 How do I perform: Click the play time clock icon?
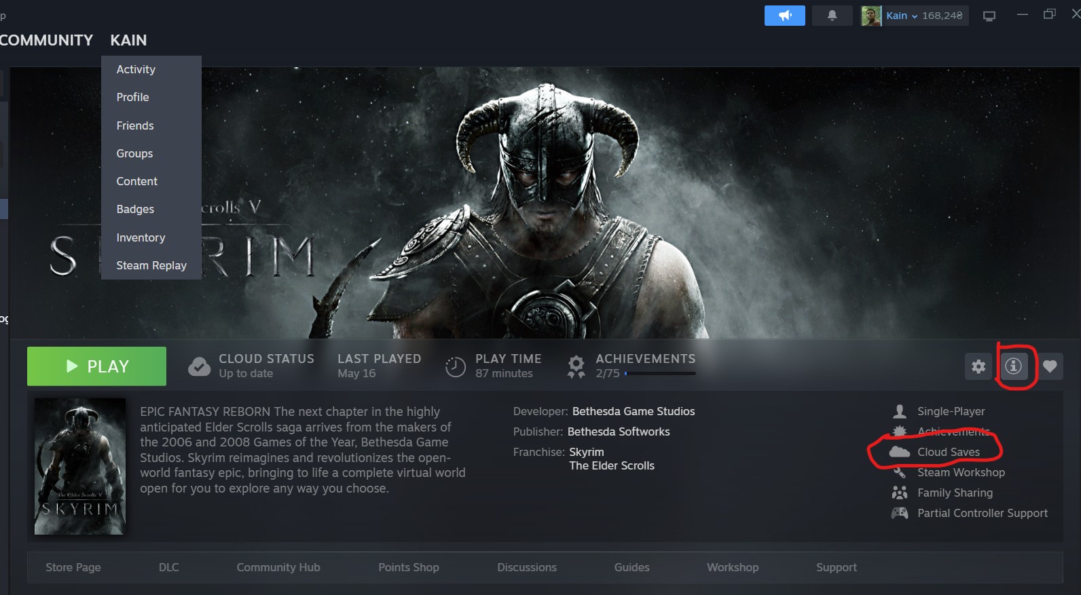pos(455,366)
